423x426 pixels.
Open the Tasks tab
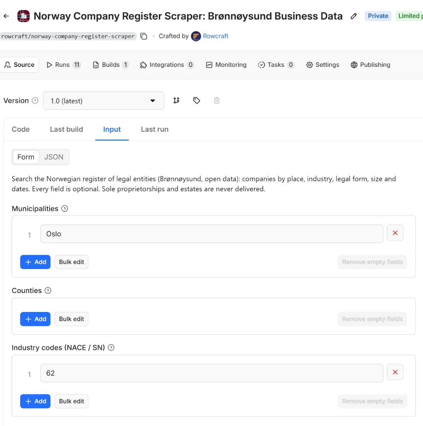click(x=276, y=65)
